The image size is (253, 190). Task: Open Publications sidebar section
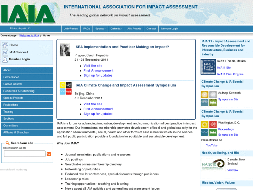pos(27,105)
